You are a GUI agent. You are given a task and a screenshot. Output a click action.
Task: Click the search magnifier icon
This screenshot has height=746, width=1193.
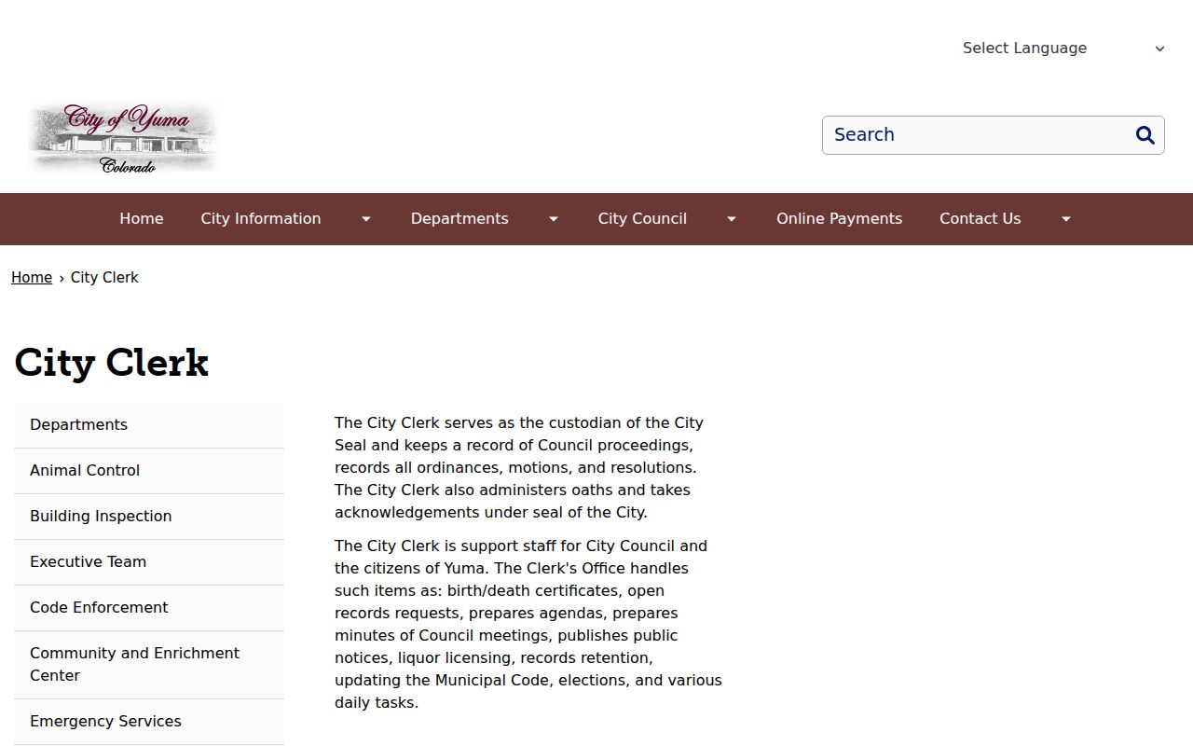point(1145,135)
